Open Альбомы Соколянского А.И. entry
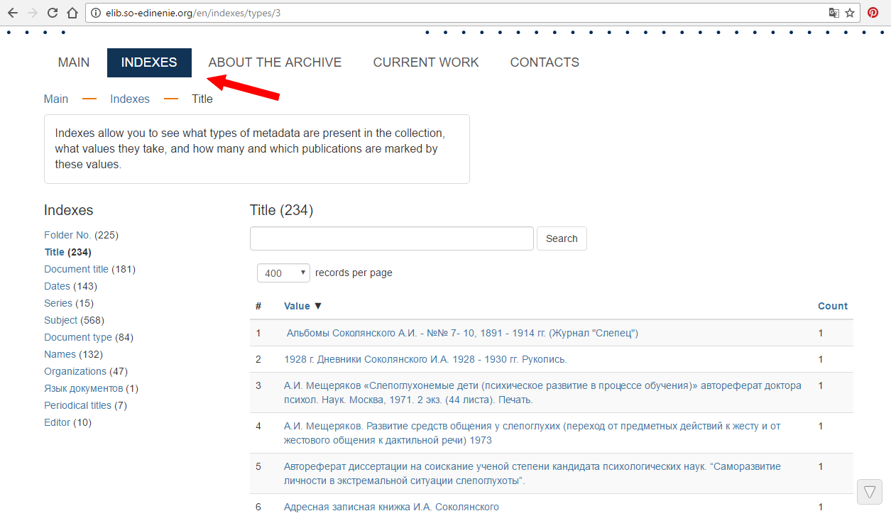 coord(462,333)
